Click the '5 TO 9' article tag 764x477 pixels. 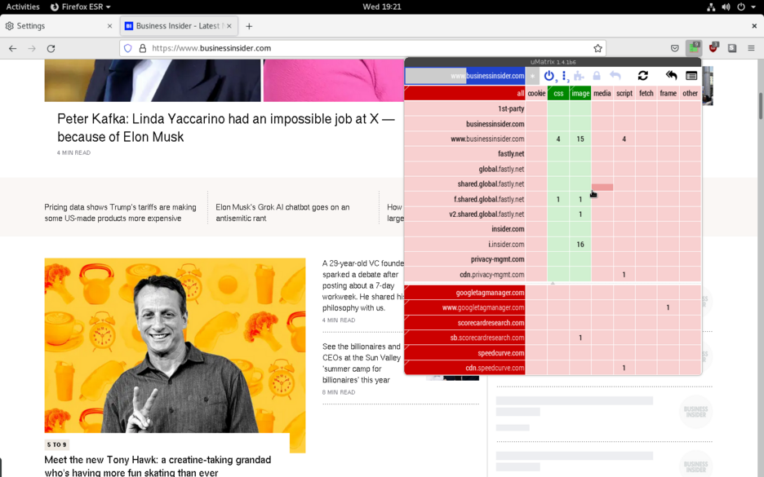tap(57, 445)
